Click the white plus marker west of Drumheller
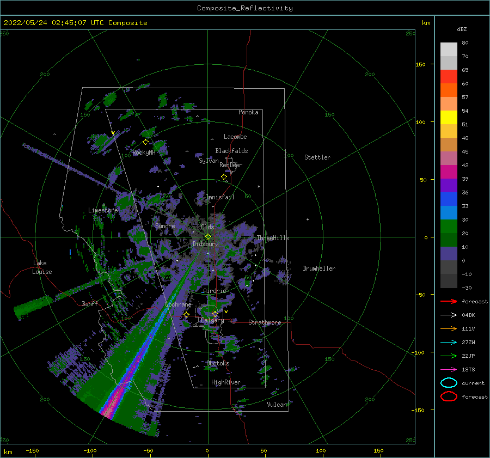Viewport: 490px width, 458px height. [308, 219]
